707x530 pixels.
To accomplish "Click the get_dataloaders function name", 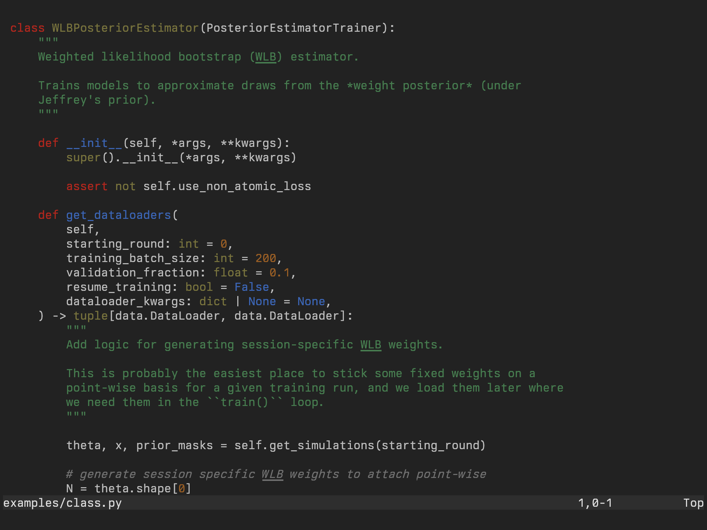I will click(118, 215).
